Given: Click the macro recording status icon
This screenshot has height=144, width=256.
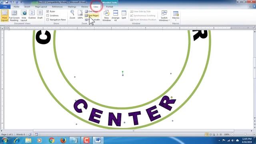Looking at the screenshot, I should [36, 134].
